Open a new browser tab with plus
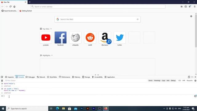197x111 pixels. 30,2
